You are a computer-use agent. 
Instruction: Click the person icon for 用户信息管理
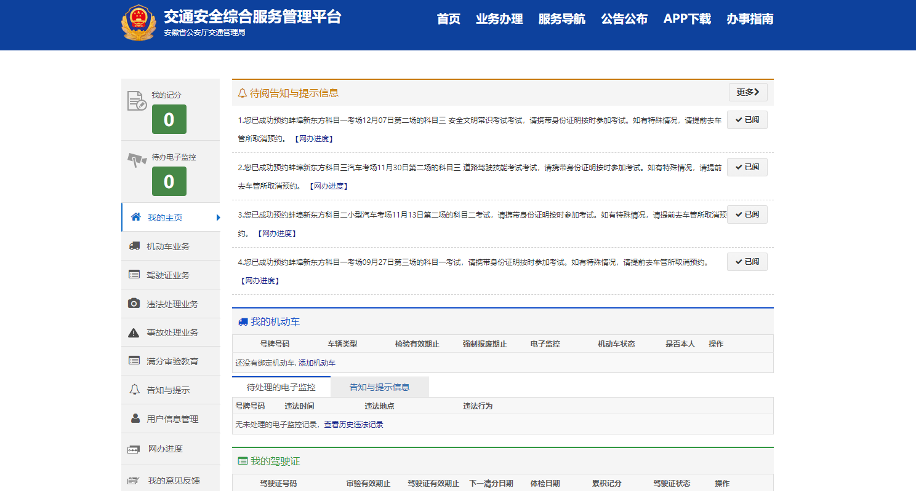click(x=135, y=418)
